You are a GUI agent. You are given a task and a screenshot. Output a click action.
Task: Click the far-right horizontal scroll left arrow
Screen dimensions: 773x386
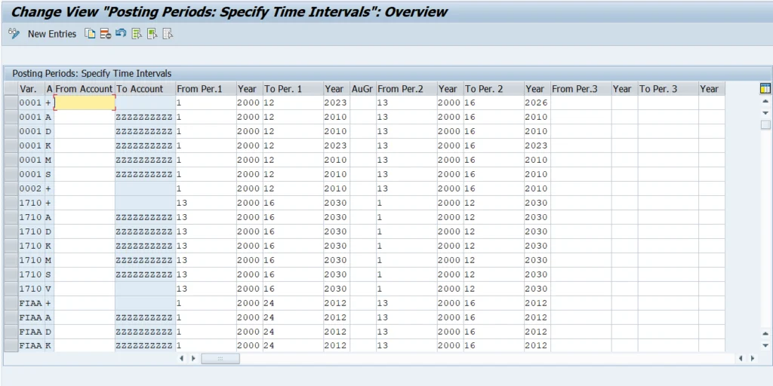point(741,358)
